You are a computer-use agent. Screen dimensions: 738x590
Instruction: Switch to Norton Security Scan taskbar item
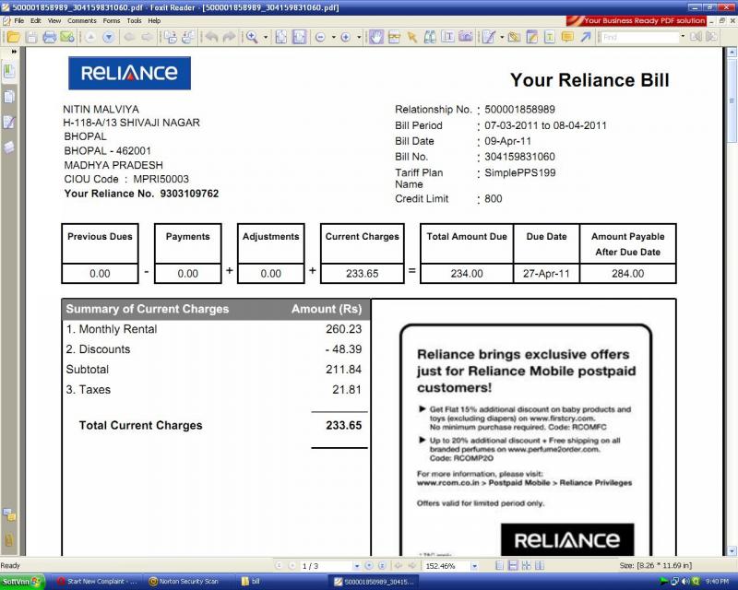189,582
